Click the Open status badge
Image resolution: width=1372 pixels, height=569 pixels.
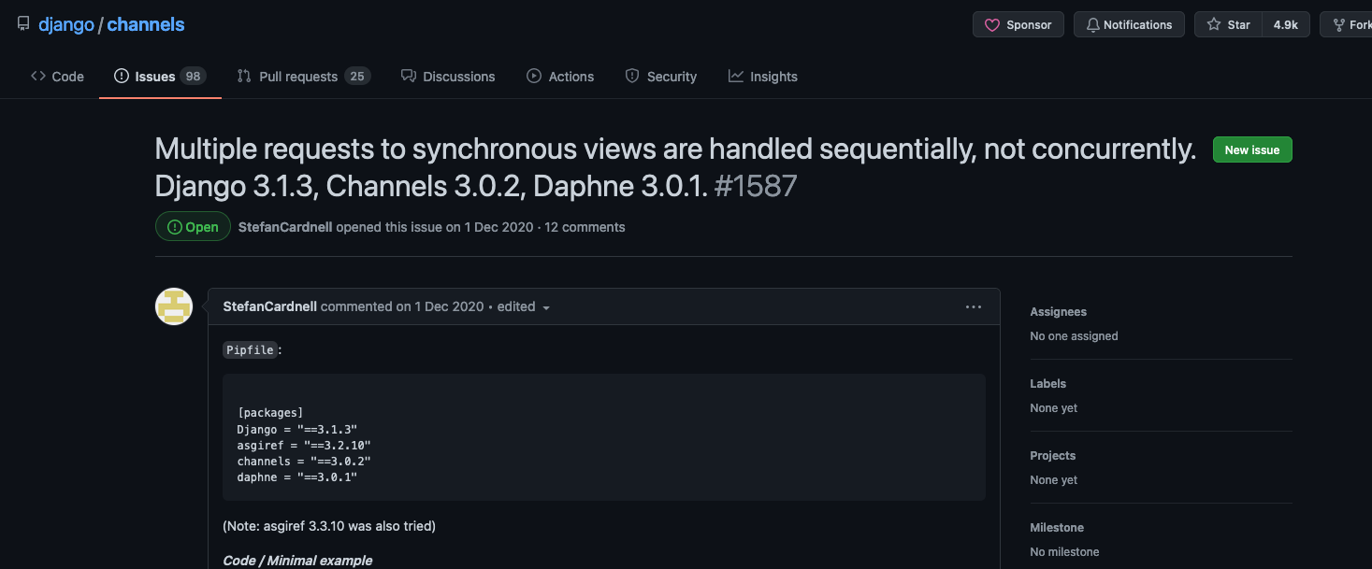click(193, 227)
